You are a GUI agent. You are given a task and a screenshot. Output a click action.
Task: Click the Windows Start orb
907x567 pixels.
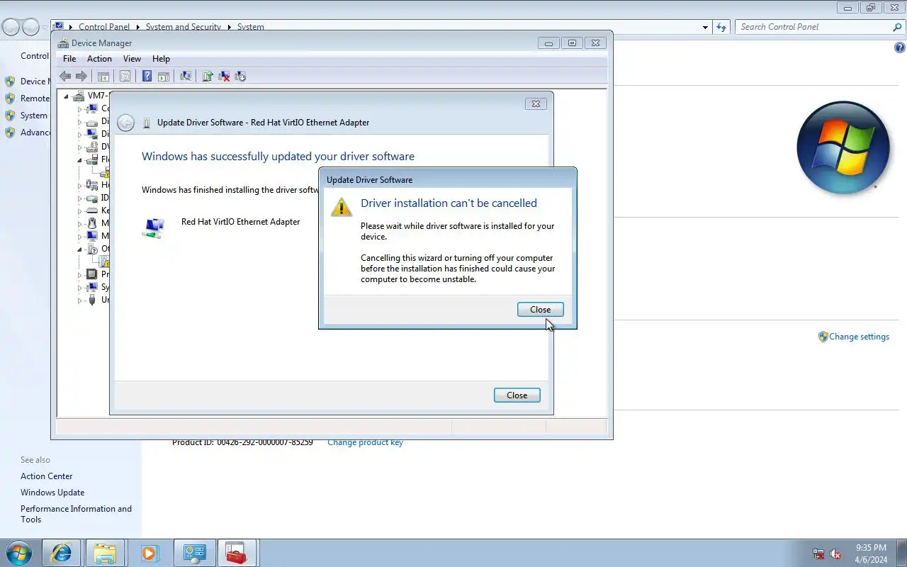(18, 553)
